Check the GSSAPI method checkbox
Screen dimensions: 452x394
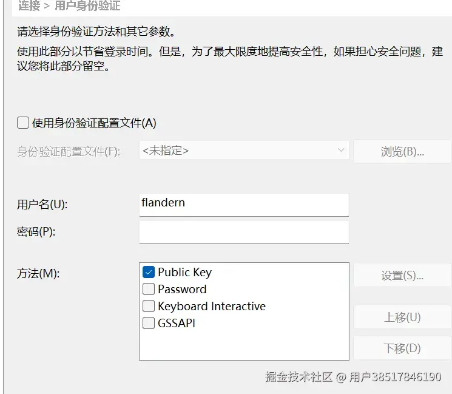(x=149, y=324)
